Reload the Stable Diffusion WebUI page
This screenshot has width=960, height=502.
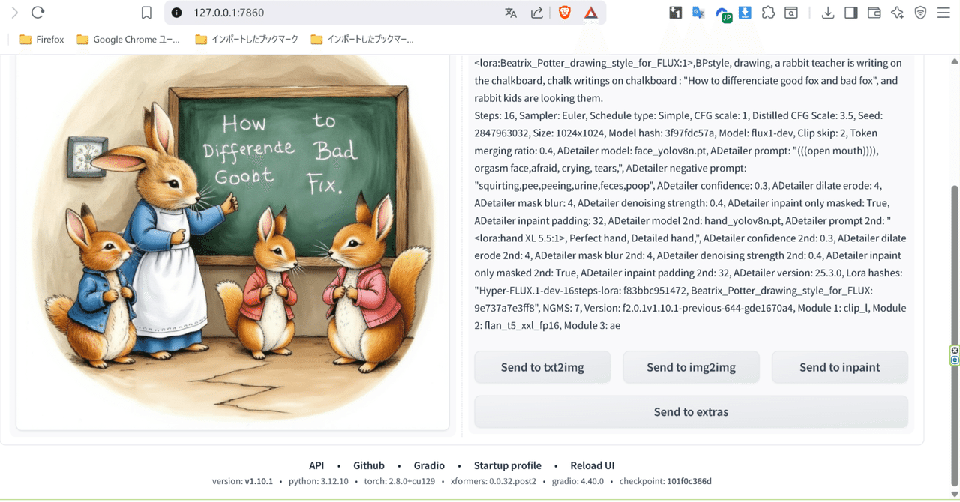pos(36,12)
